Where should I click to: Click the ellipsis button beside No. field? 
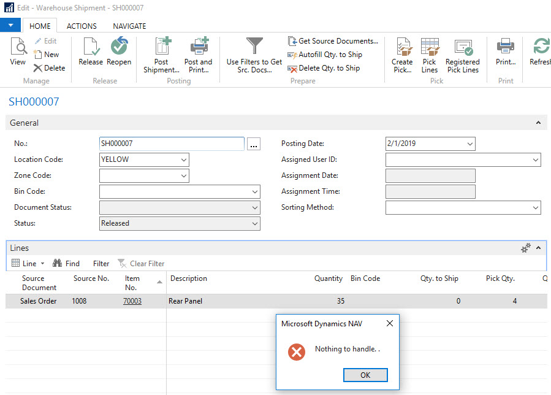tap(253, 144)
